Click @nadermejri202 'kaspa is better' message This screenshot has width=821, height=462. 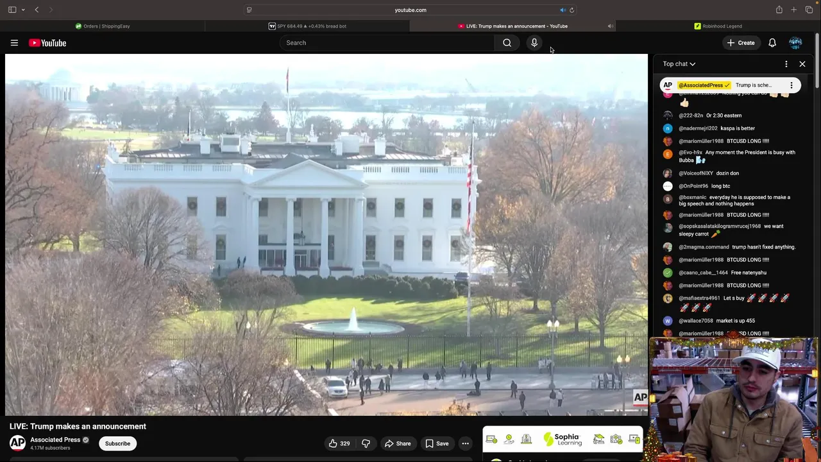point(738,128)
